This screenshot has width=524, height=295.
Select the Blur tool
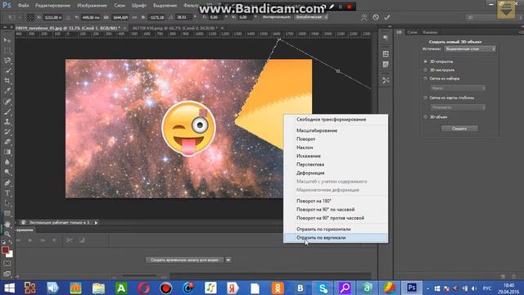tap(7, 162)
